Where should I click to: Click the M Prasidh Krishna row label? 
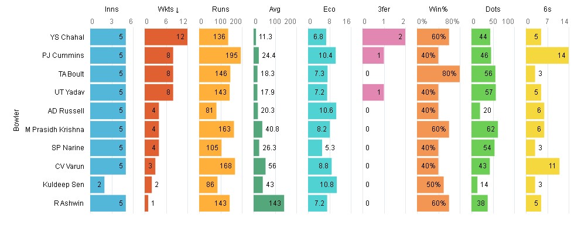click(x=55, y=129)
